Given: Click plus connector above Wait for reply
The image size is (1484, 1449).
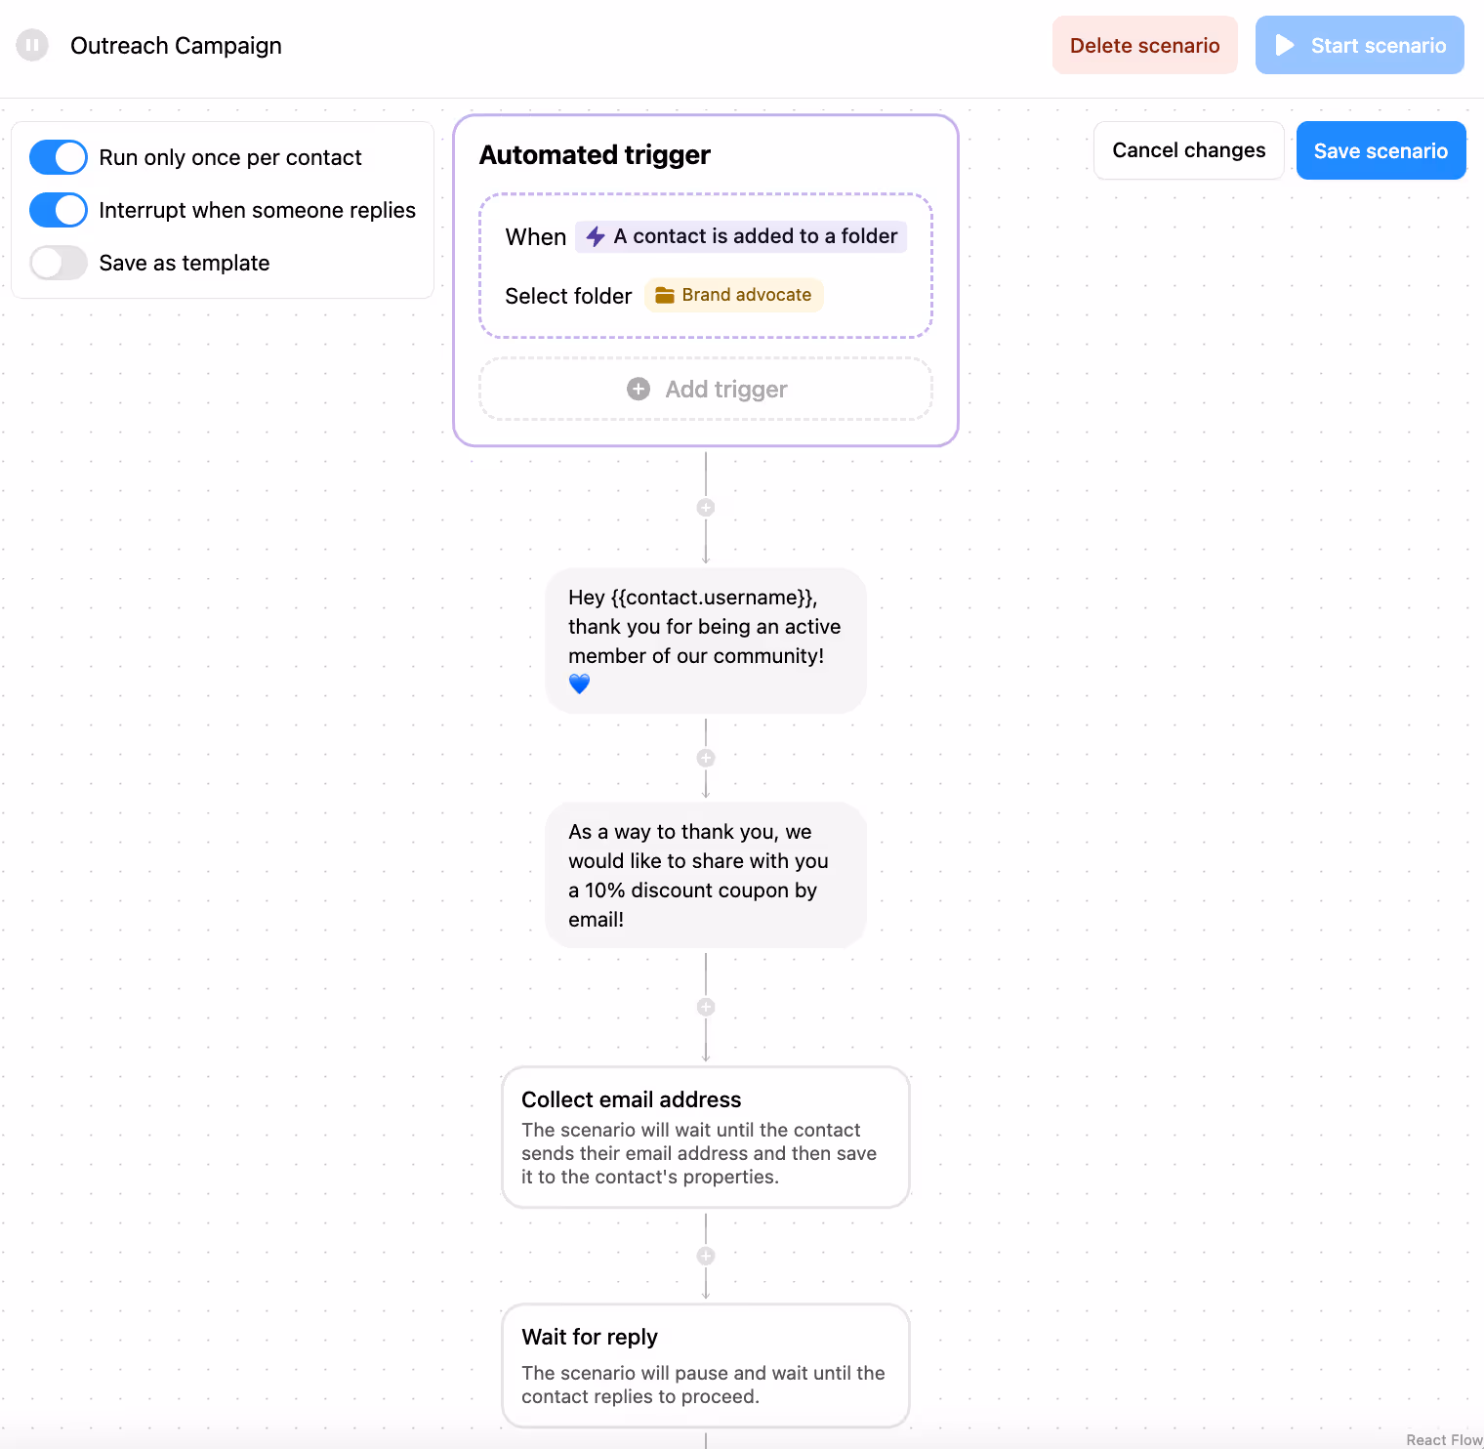Looking at the screenshot, I should 706,1256.
